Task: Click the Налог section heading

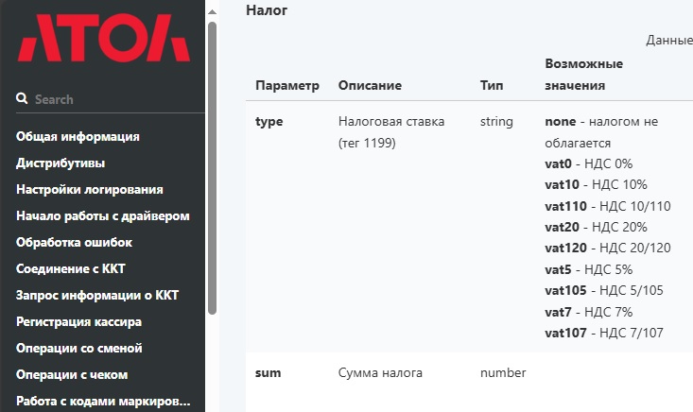Action: pyautogui.click(x=267, y=10)
